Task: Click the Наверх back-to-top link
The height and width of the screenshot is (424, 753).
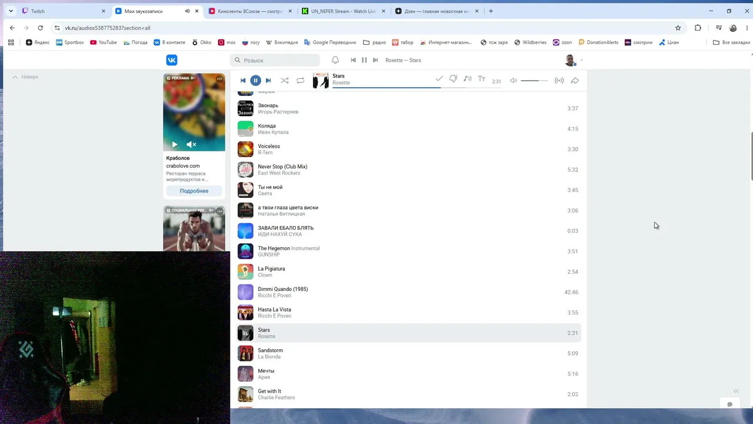Action: pos(26,77)
